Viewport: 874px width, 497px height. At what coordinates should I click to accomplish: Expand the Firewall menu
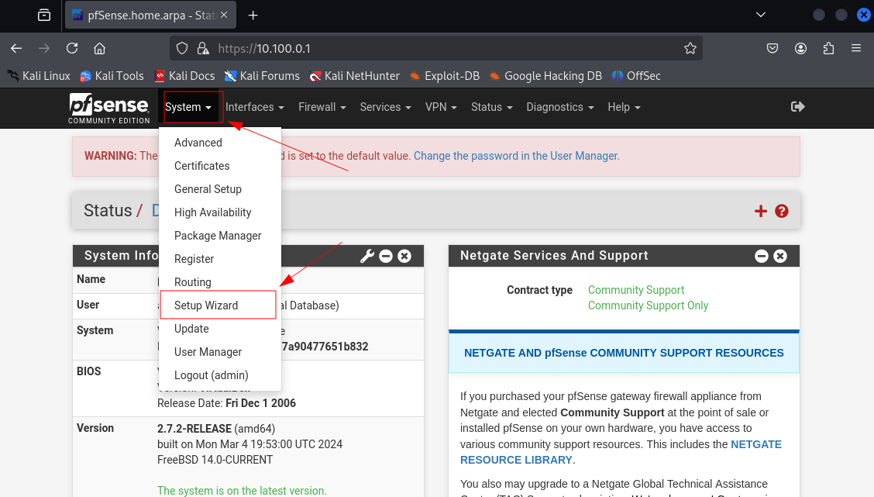(322, 107)
